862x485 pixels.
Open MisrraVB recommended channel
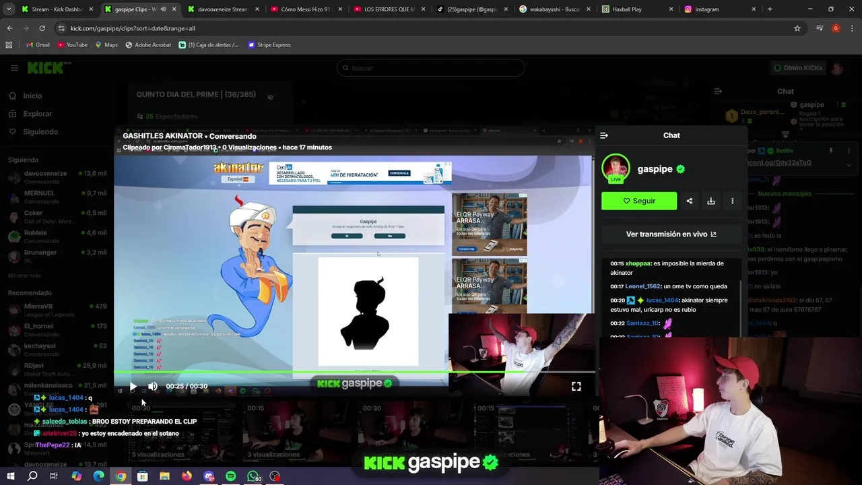click(57, 310)
